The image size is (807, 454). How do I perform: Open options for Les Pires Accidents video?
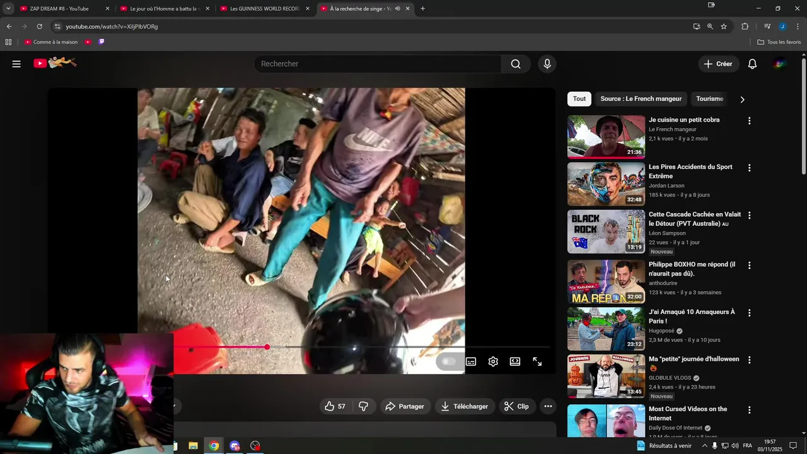(749, 168)
